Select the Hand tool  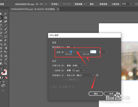(x=1, y=63)
